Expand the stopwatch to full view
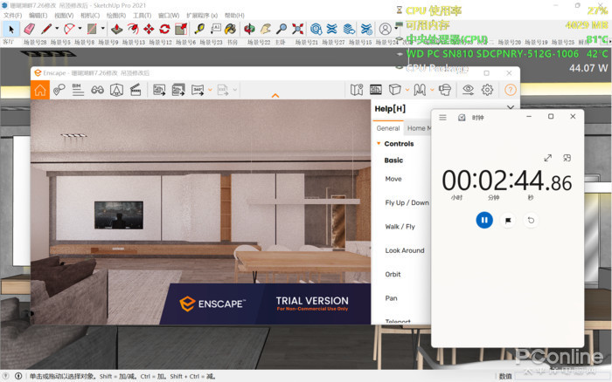The image size is (612, 382). pos(548,158)
